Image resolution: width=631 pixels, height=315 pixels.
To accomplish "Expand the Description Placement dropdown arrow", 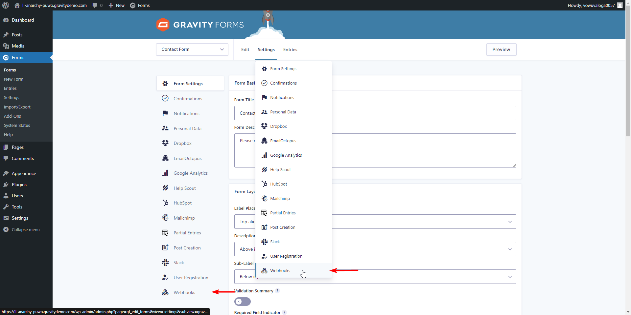I will (x=510, y=249).
